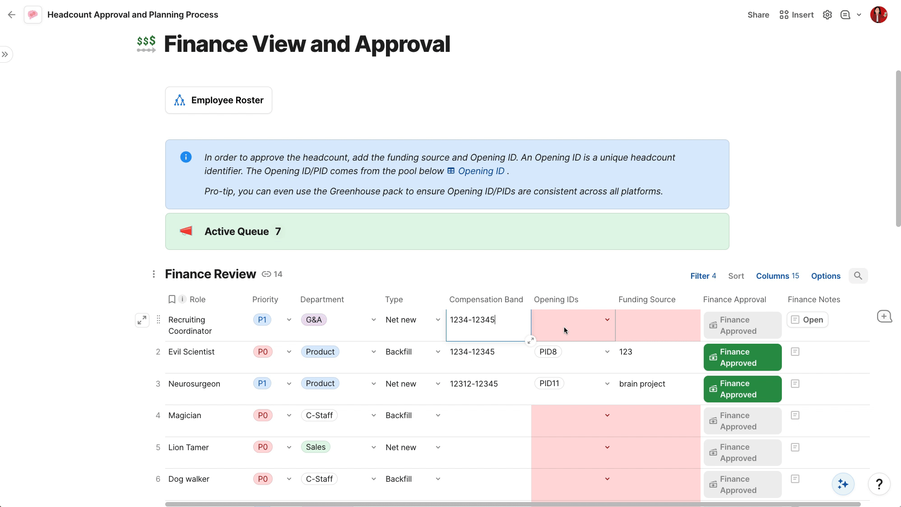Viewport: 901px width, 507px height.
Task: Click the Sort icon in Finance Review
Action: point(736,275)
